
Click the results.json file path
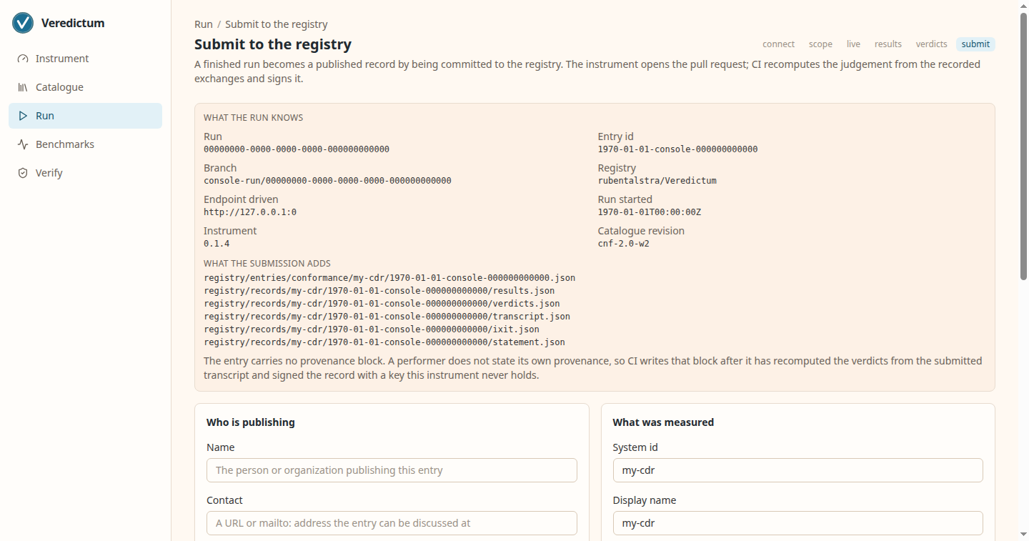pos(379,291)
